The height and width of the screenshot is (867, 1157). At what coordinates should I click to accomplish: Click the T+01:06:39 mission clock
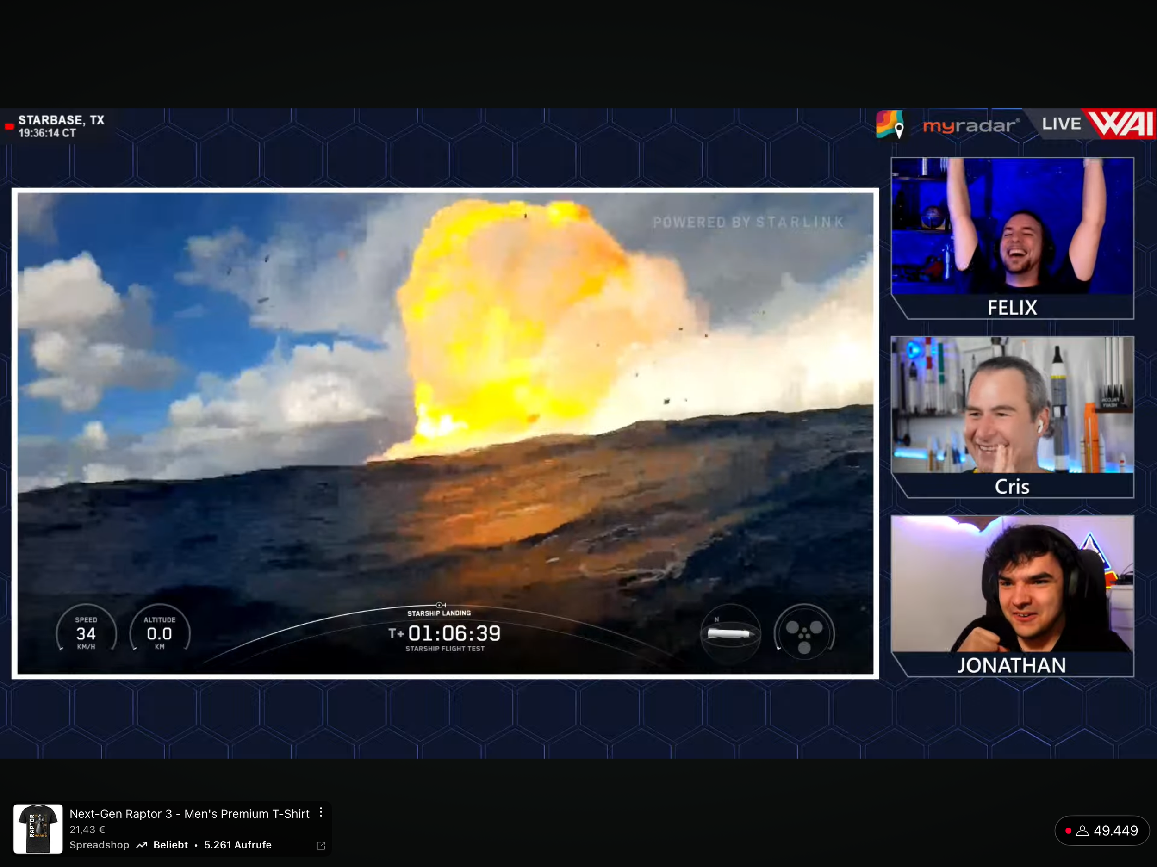pos(445,634)
